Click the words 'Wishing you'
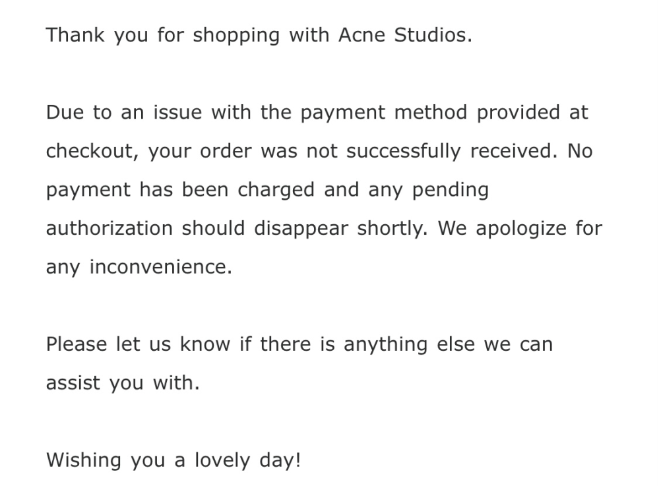The height and width of the screenshot is (486, 659). pos(106,461)
